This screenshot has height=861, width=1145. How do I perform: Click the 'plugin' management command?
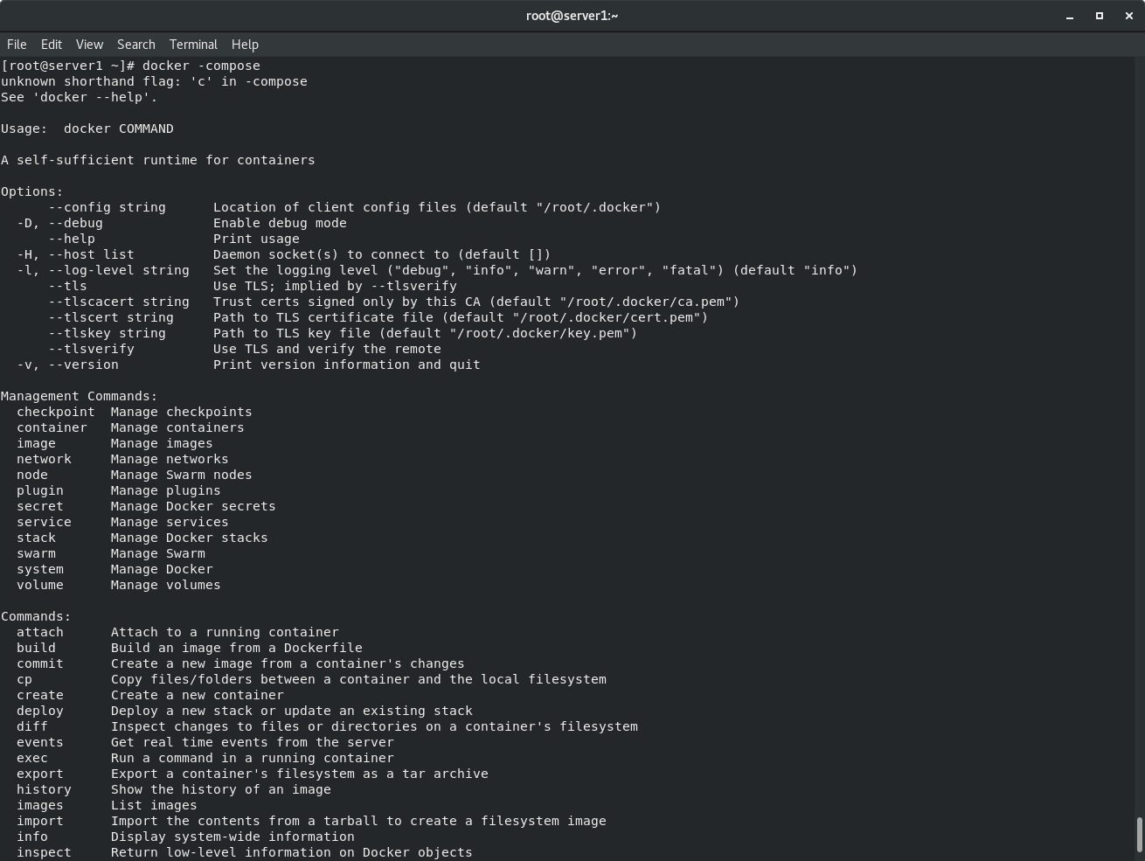coord(40,490)
